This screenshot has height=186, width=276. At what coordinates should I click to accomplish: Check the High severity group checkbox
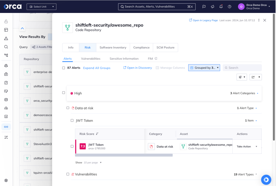(x=63, y=93)
